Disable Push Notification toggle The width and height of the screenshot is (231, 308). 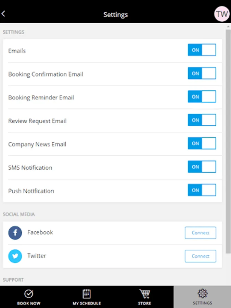coord(202,190)
